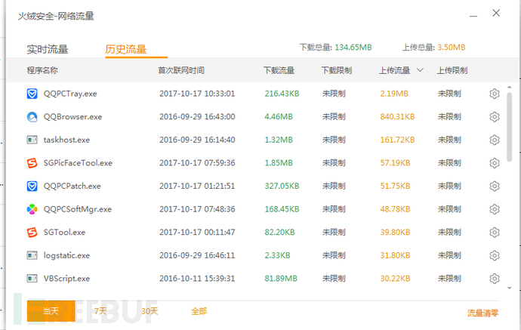Click upload value 31.80KB
Viewport: 521px width, 330px height.
pos(395,255)
